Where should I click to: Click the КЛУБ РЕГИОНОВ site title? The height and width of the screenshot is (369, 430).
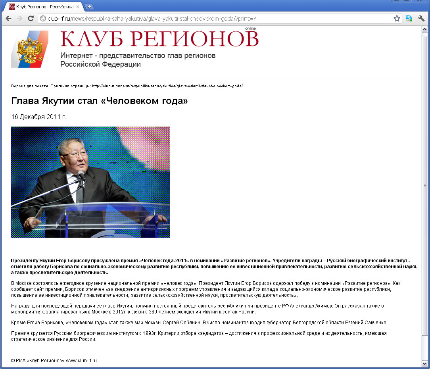pos(159,38)
